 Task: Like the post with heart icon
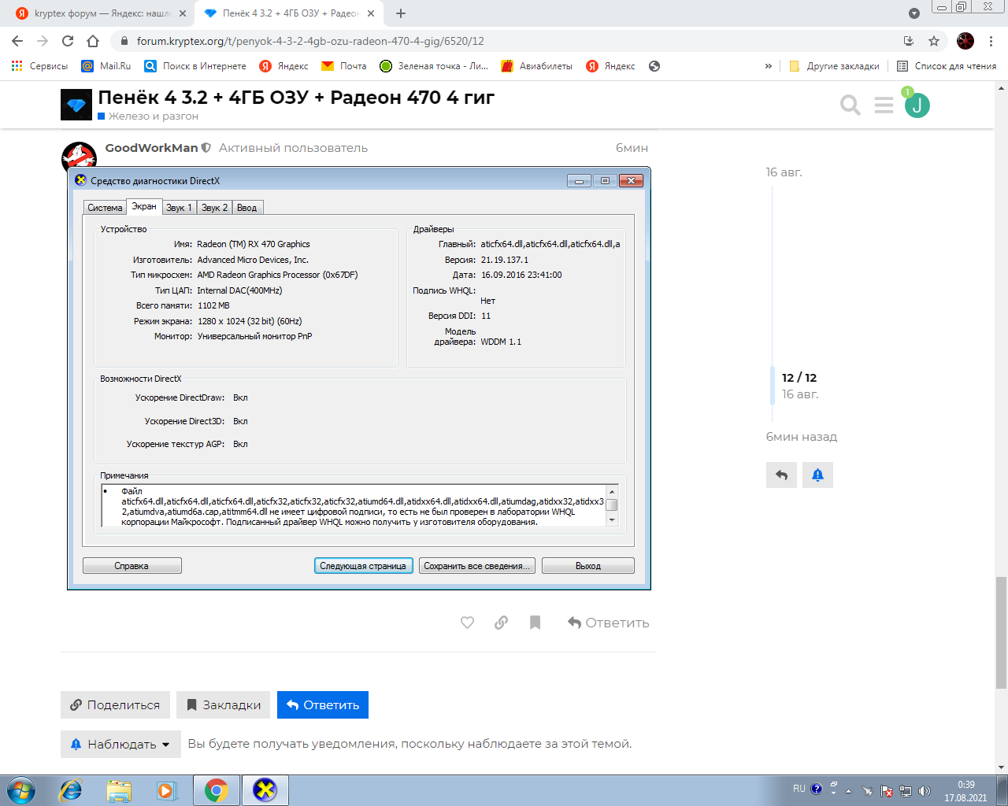click(x=467, y=623)
